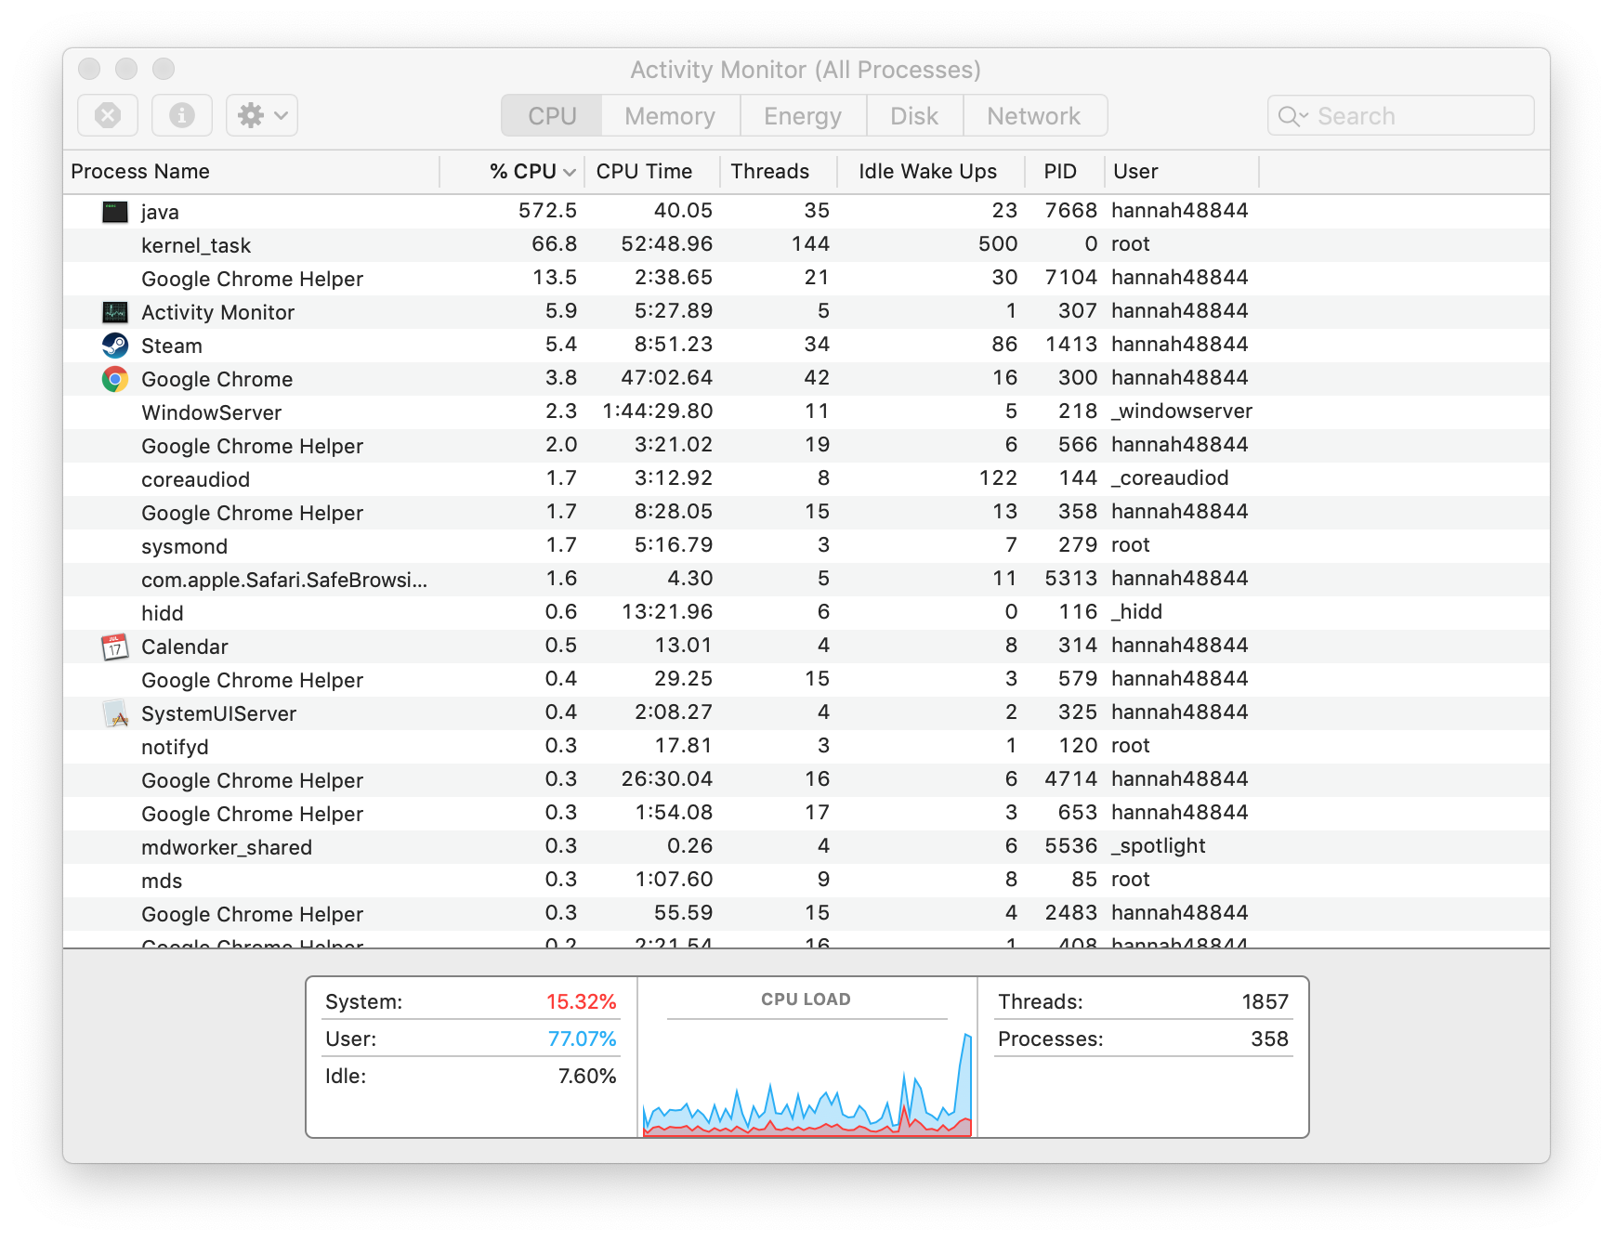Select the WindowServer process row

806,412
